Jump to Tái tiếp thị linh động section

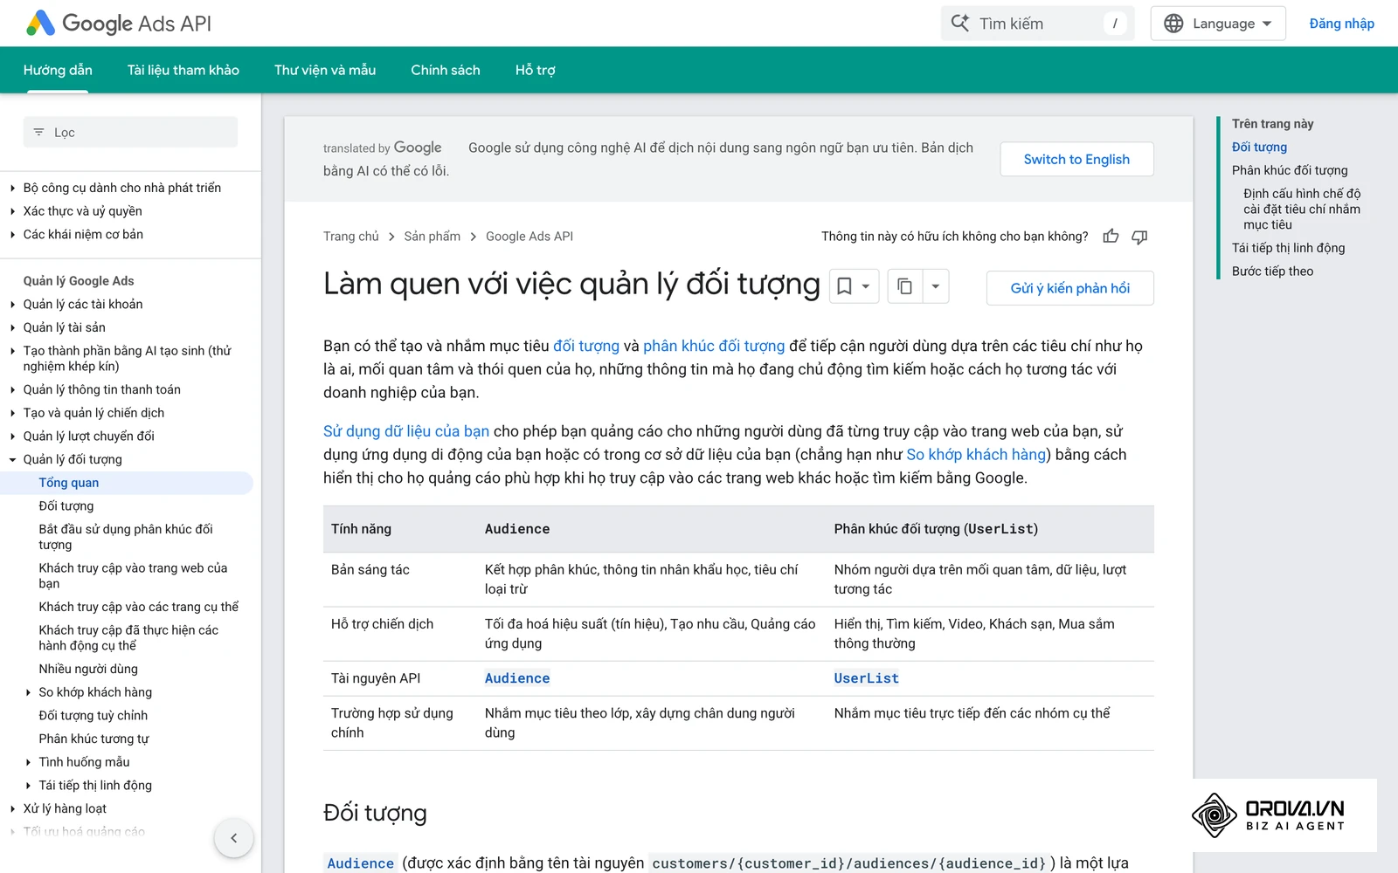pos(1288,248)
